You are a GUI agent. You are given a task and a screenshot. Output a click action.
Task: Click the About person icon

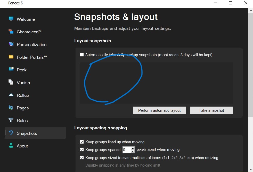[11, 145]
